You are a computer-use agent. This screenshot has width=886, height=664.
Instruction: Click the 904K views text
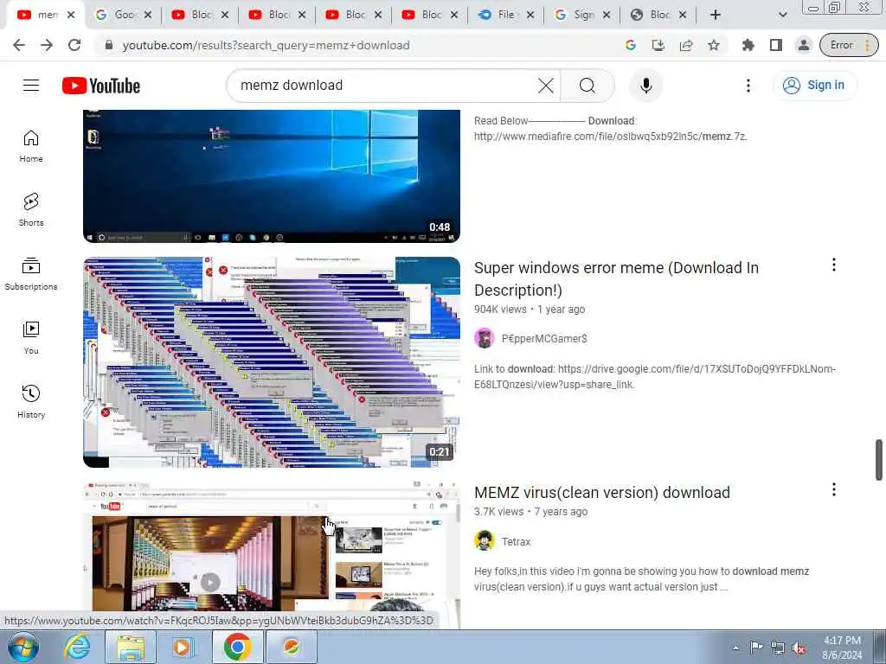tap(500, 310)
